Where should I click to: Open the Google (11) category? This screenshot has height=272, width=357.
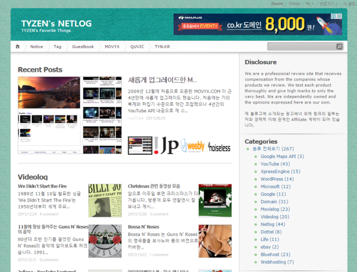273,194
